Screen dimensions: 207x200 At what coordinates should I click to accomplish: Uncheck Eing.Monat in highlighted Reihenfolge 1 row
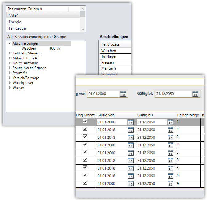85,121
